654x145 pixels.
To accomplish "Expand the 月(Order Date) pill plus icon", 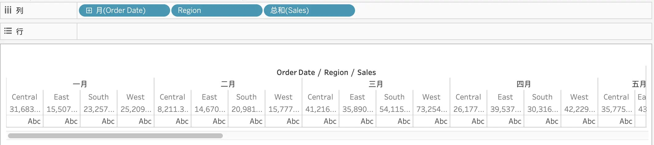I will [89, 10].
